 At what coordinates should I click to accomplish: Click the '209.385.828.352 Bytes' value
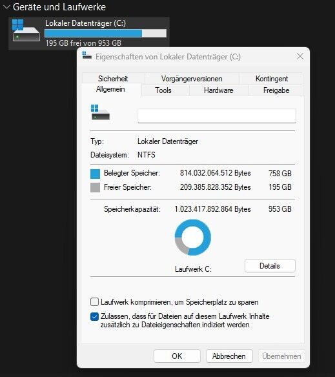click(216, 187)
